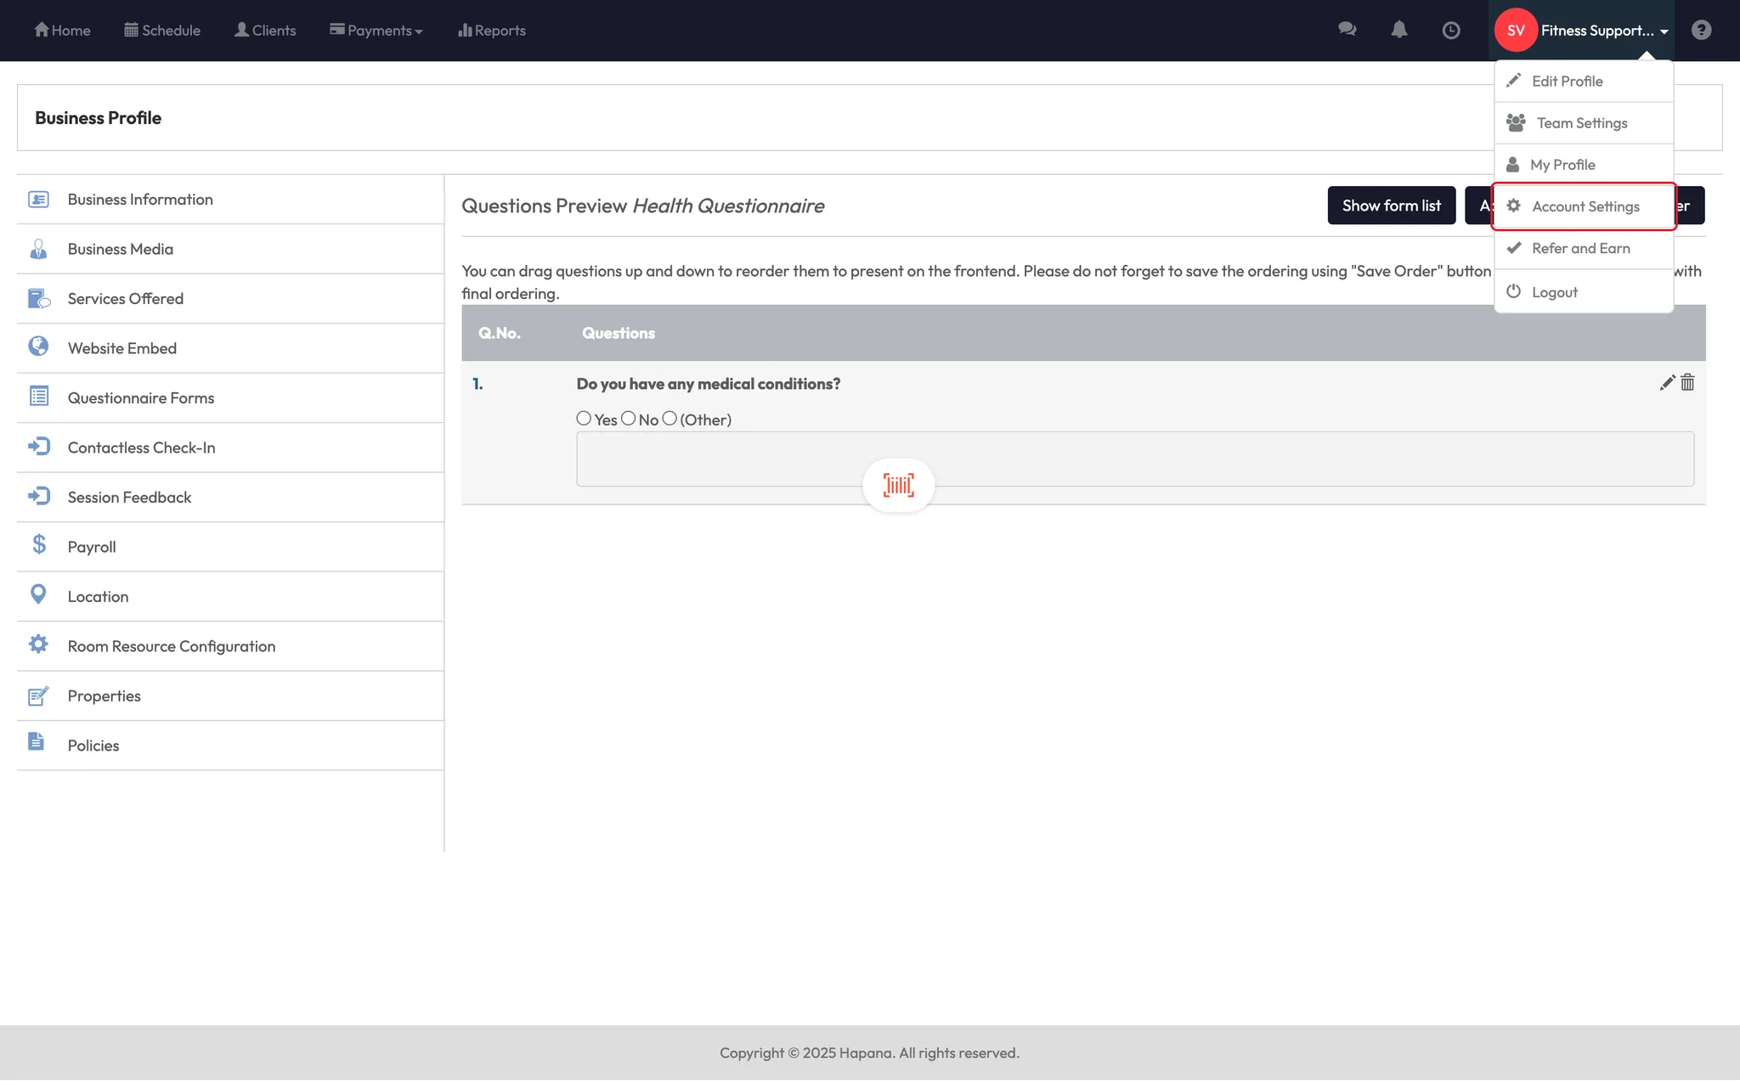1740x1081 pixels.
Task: Click the red barcode scanner icon
Action: (898, 485)
